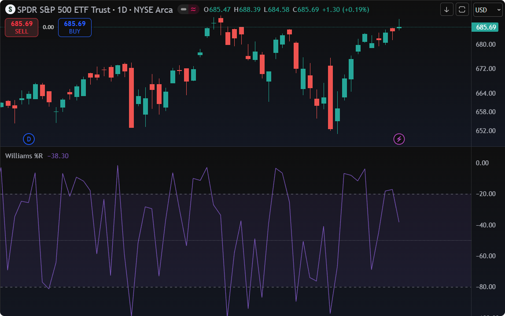This screenshot has width=505, height=316.
Task: Click the Williams %R value −38.30
Action: pyautogui.click(x=58, y=156)
